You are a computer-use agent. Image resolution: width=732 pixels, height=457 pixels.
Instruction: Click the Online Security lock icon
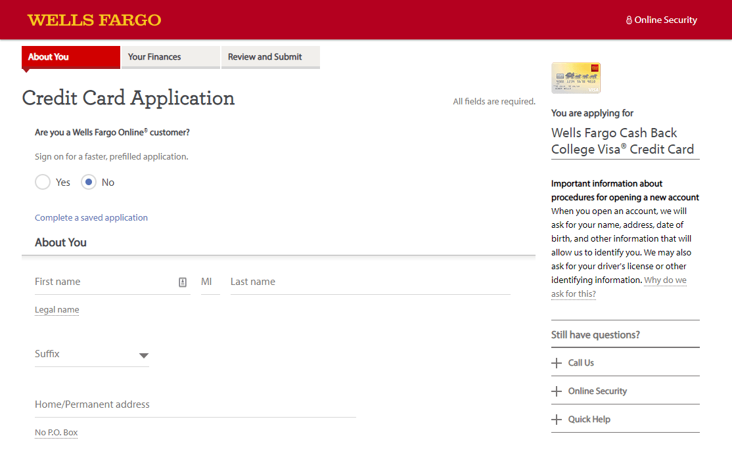tap(629, 20)
